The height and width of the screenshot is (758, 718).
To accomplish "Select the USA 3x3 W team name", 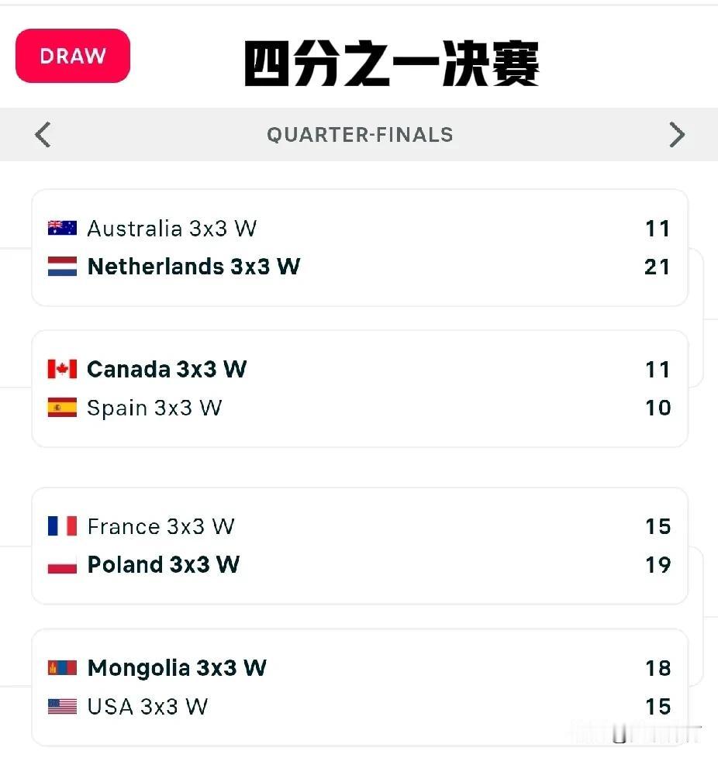I will 147,707.
